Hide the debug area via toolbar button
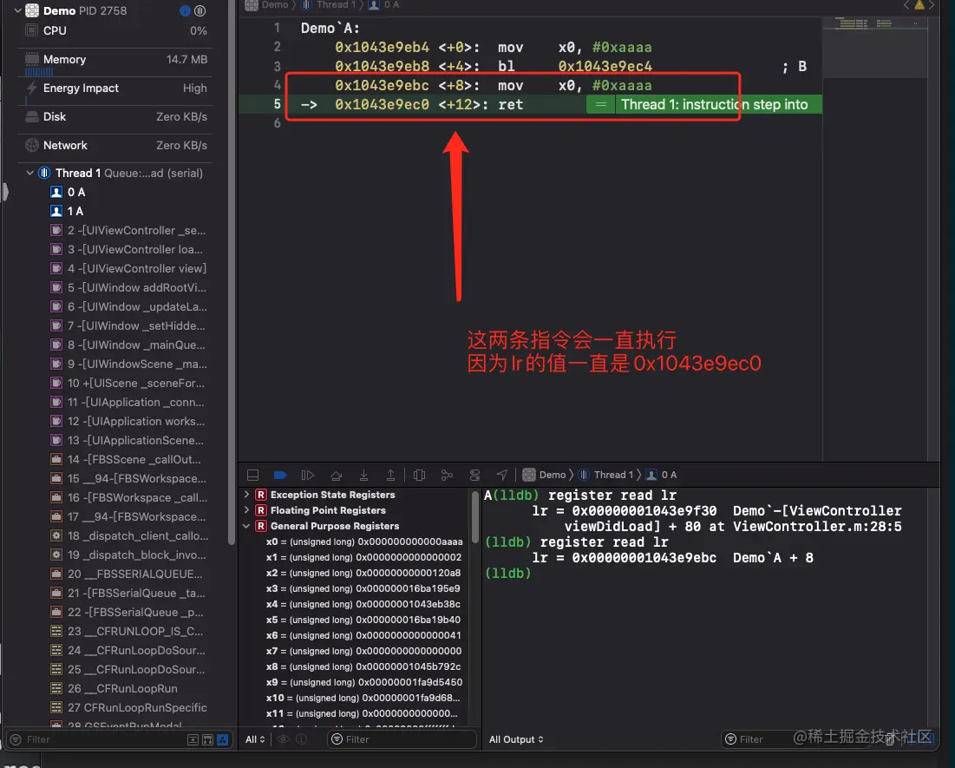 coord(252,475)
